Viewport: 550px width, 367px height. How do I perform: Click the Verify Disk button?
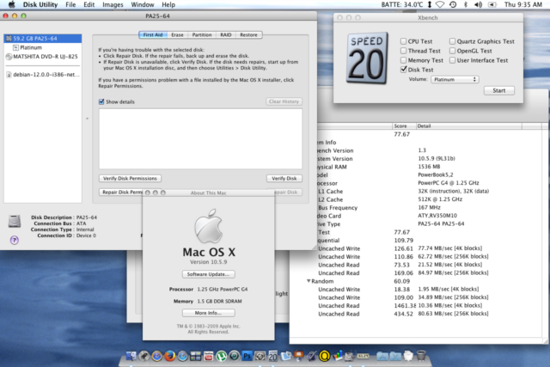(284, 178)
